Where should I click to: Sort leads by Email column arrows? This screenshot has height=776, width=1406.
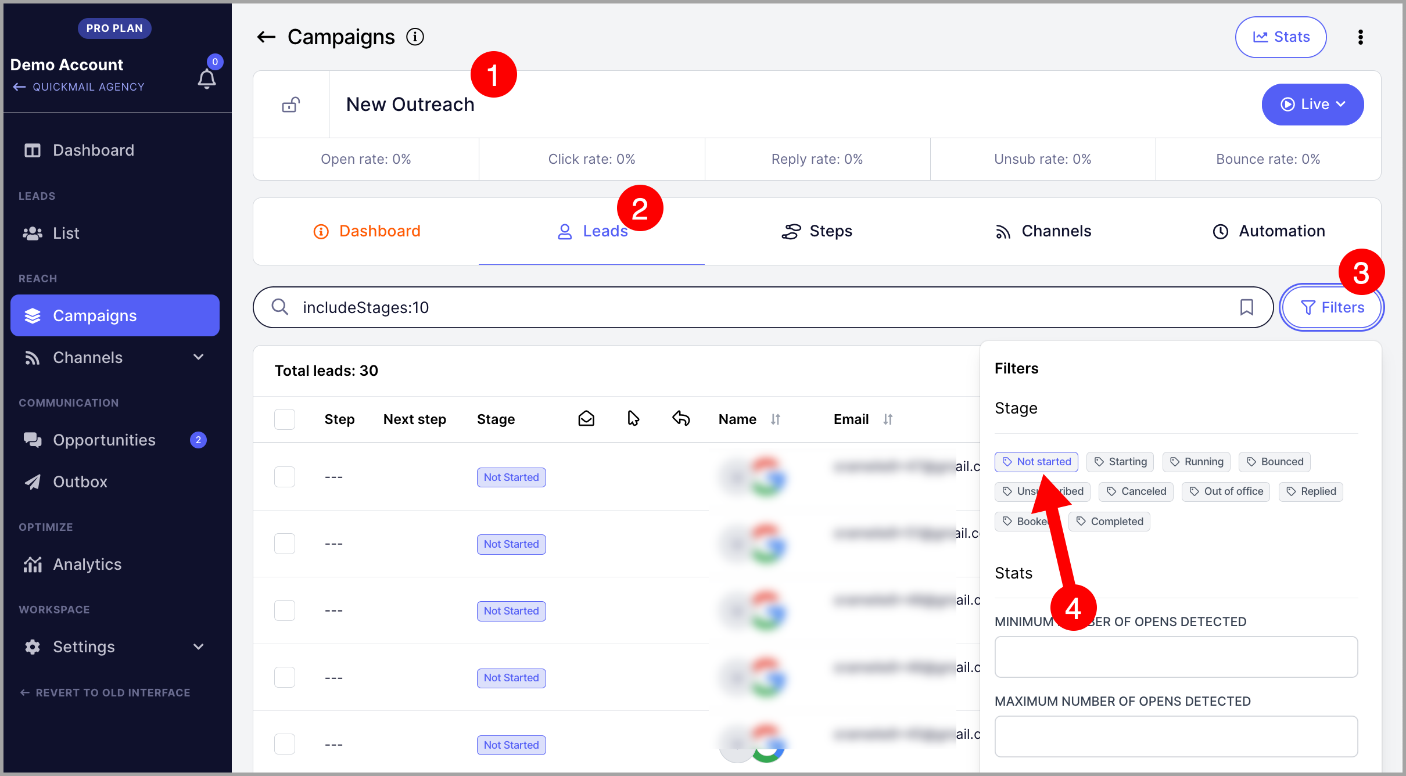point(888,419)
